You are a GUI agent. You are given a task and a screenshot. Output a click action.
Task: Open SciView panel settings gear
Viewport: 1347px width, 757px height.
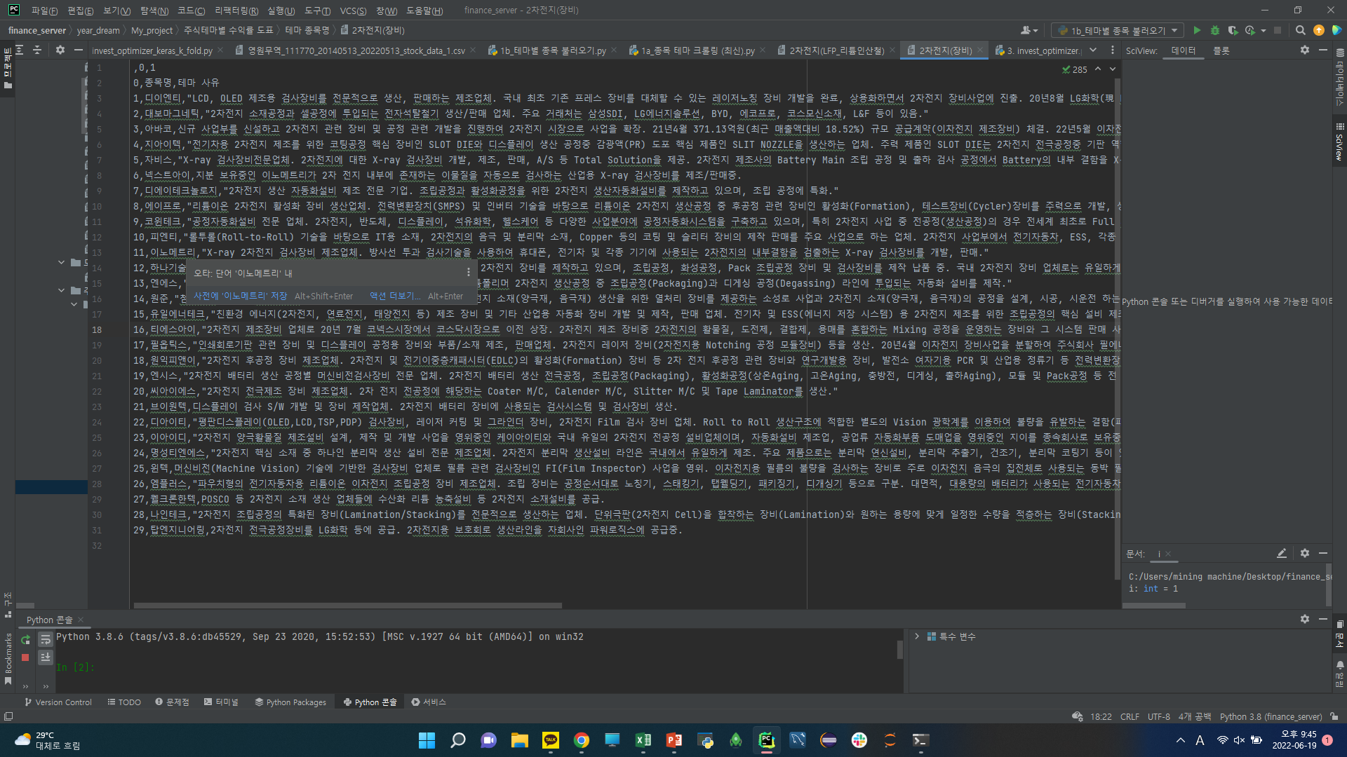[1304, 50]
